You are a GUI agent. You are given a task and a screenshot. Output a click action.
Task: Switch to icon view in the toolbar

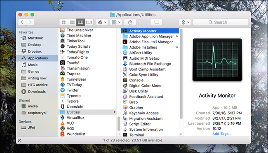pyautogui.click(x=64, y=22)
